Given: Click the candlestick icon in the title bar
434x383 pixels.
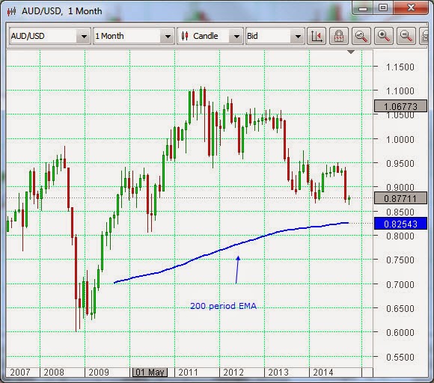Looking at the screenshot, I should point(12,11).
